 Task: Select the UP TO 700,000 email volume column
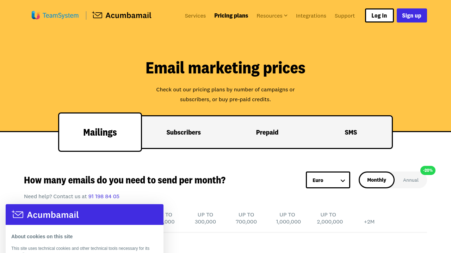(246, 218)
